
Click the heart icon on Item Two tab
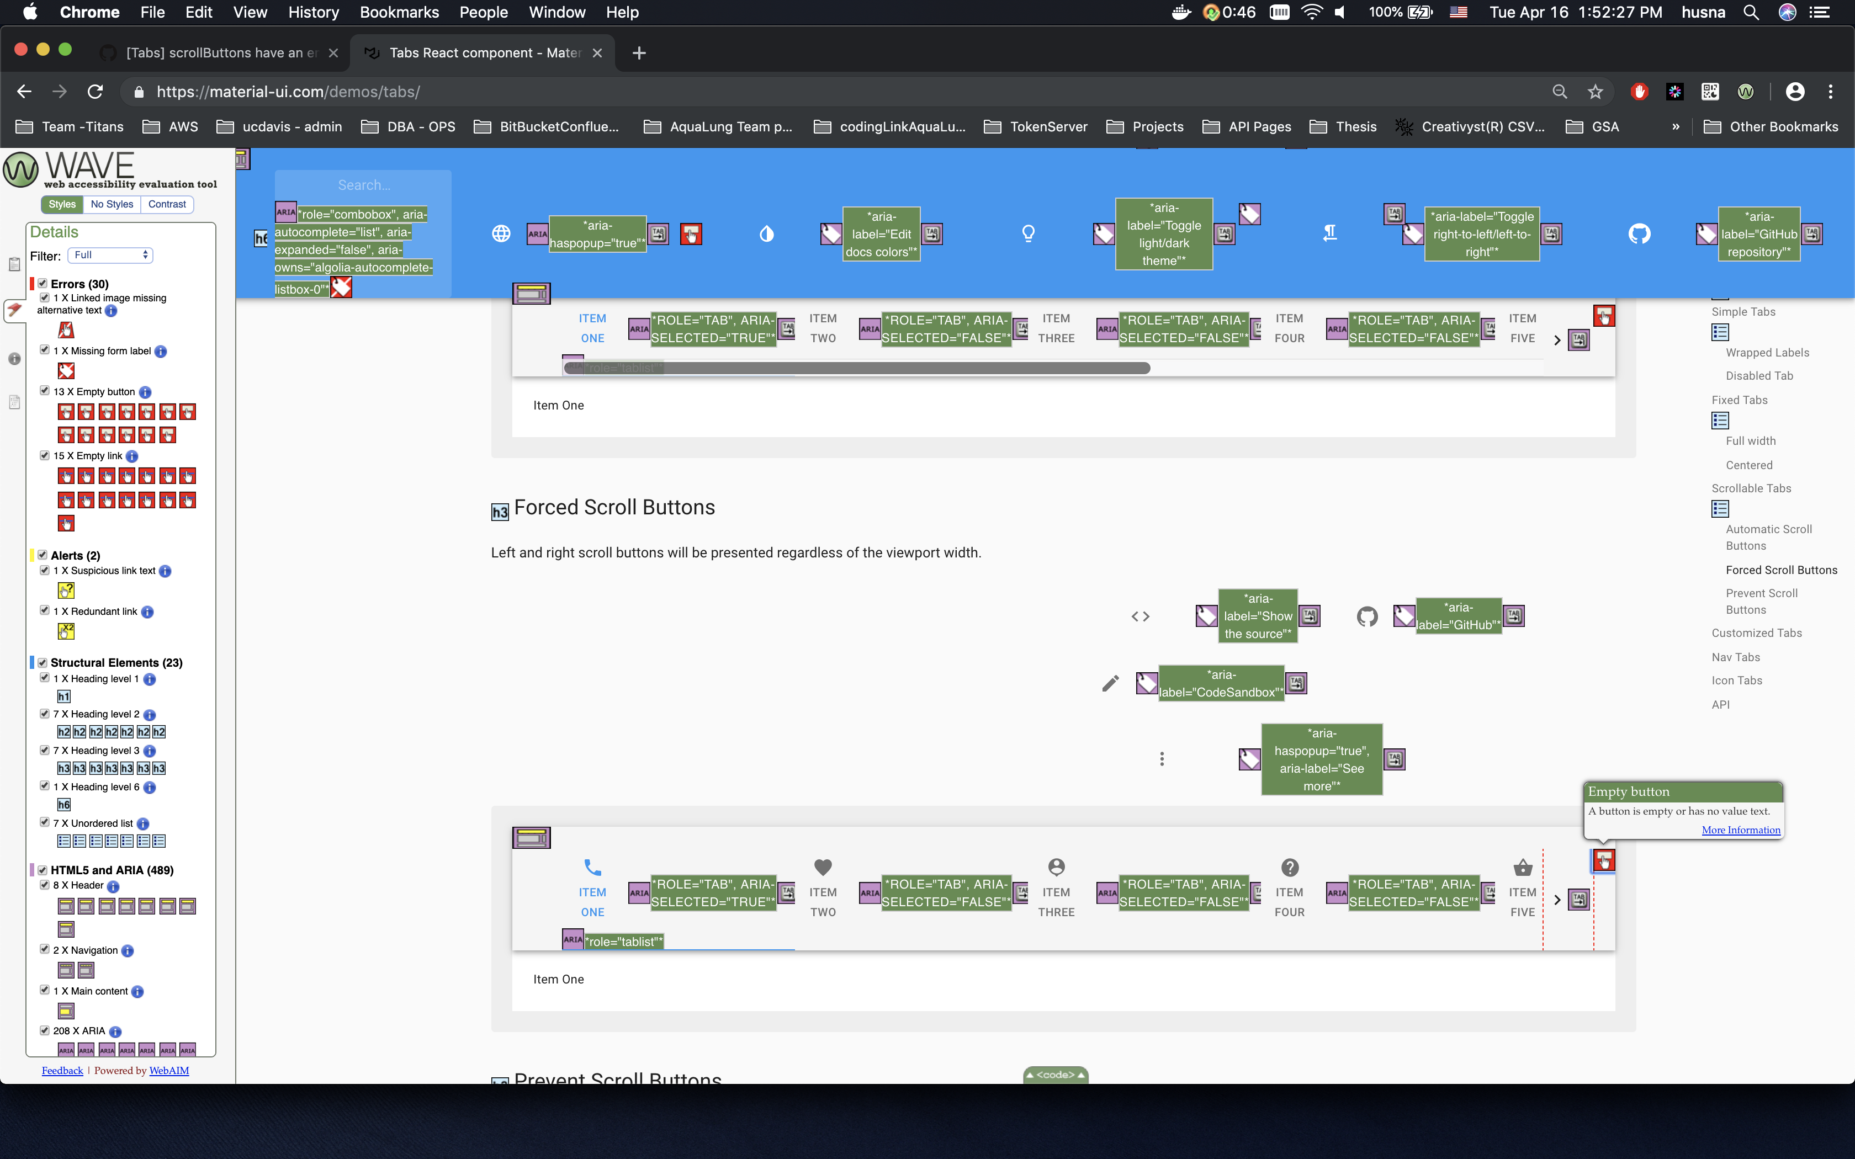[x=823, y=867]
